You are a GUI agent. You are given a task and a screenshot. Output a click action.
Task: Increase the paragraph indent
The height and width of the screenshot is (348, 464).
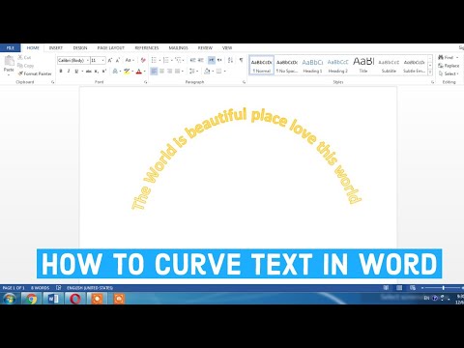point(201,60)
